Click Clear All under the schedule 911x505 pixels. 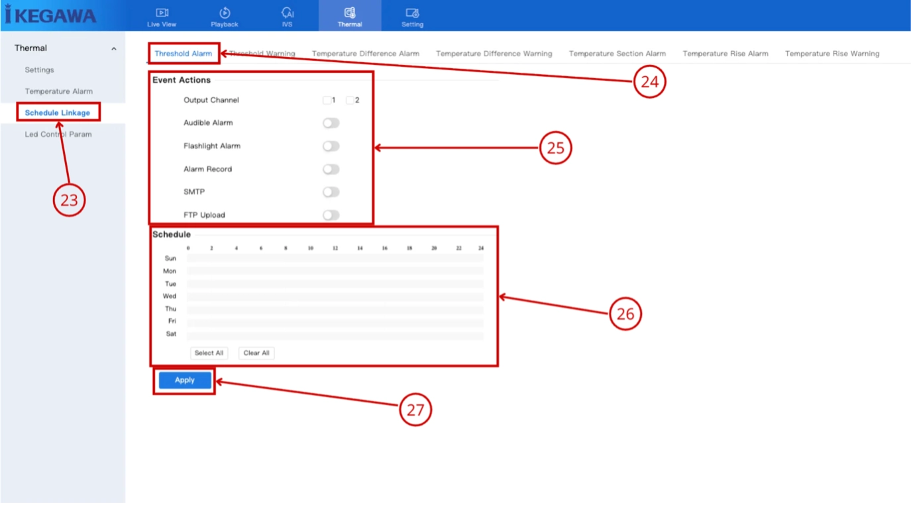click(x=256, y=353)
